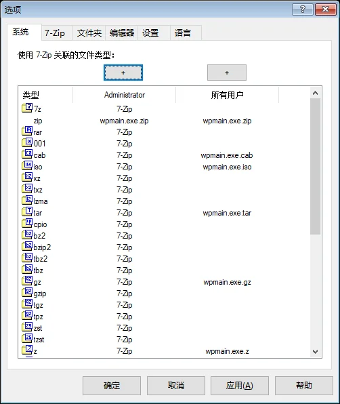This screenshot has height=404, width=340.
Task: Click 7-Zip value in the tzst row
Action: (x=125, y=340)
